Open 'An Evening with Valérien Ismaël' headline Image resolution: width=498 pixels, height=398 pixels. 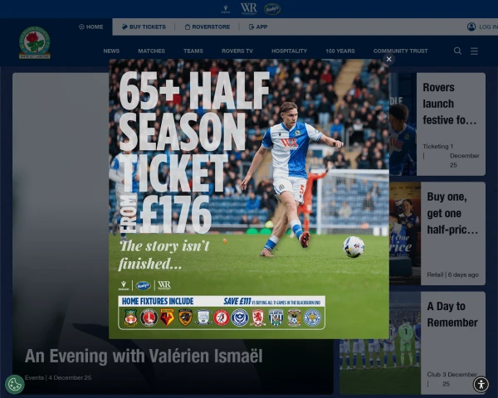[x=144, y=356]
